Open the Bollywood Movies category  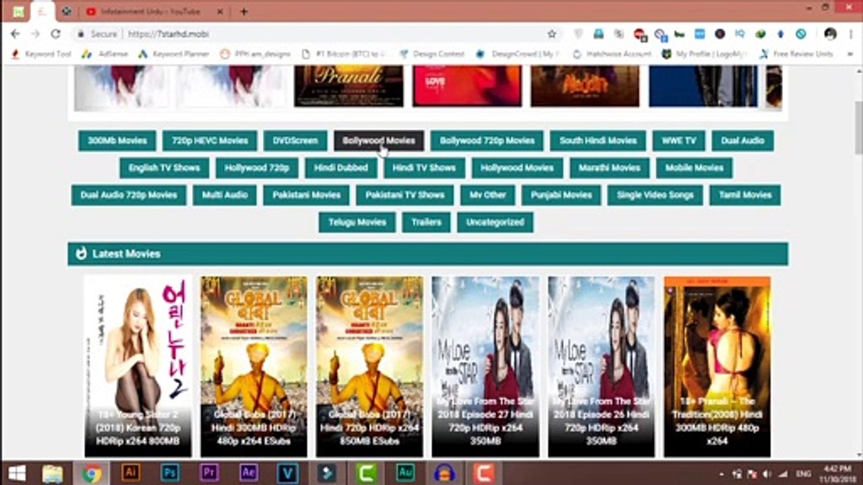(x=379, y=141)
